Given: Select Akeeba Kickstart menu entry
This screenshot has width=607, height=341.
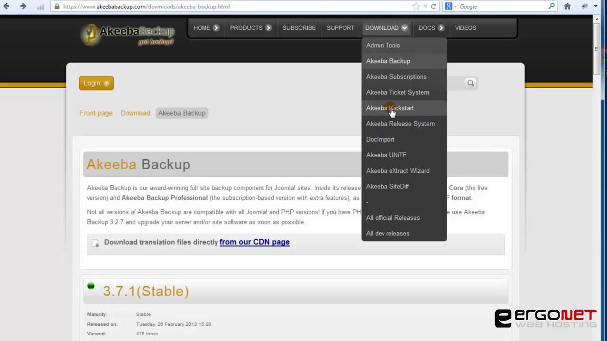Looking at the screenshot, I should tap(404, 108).
